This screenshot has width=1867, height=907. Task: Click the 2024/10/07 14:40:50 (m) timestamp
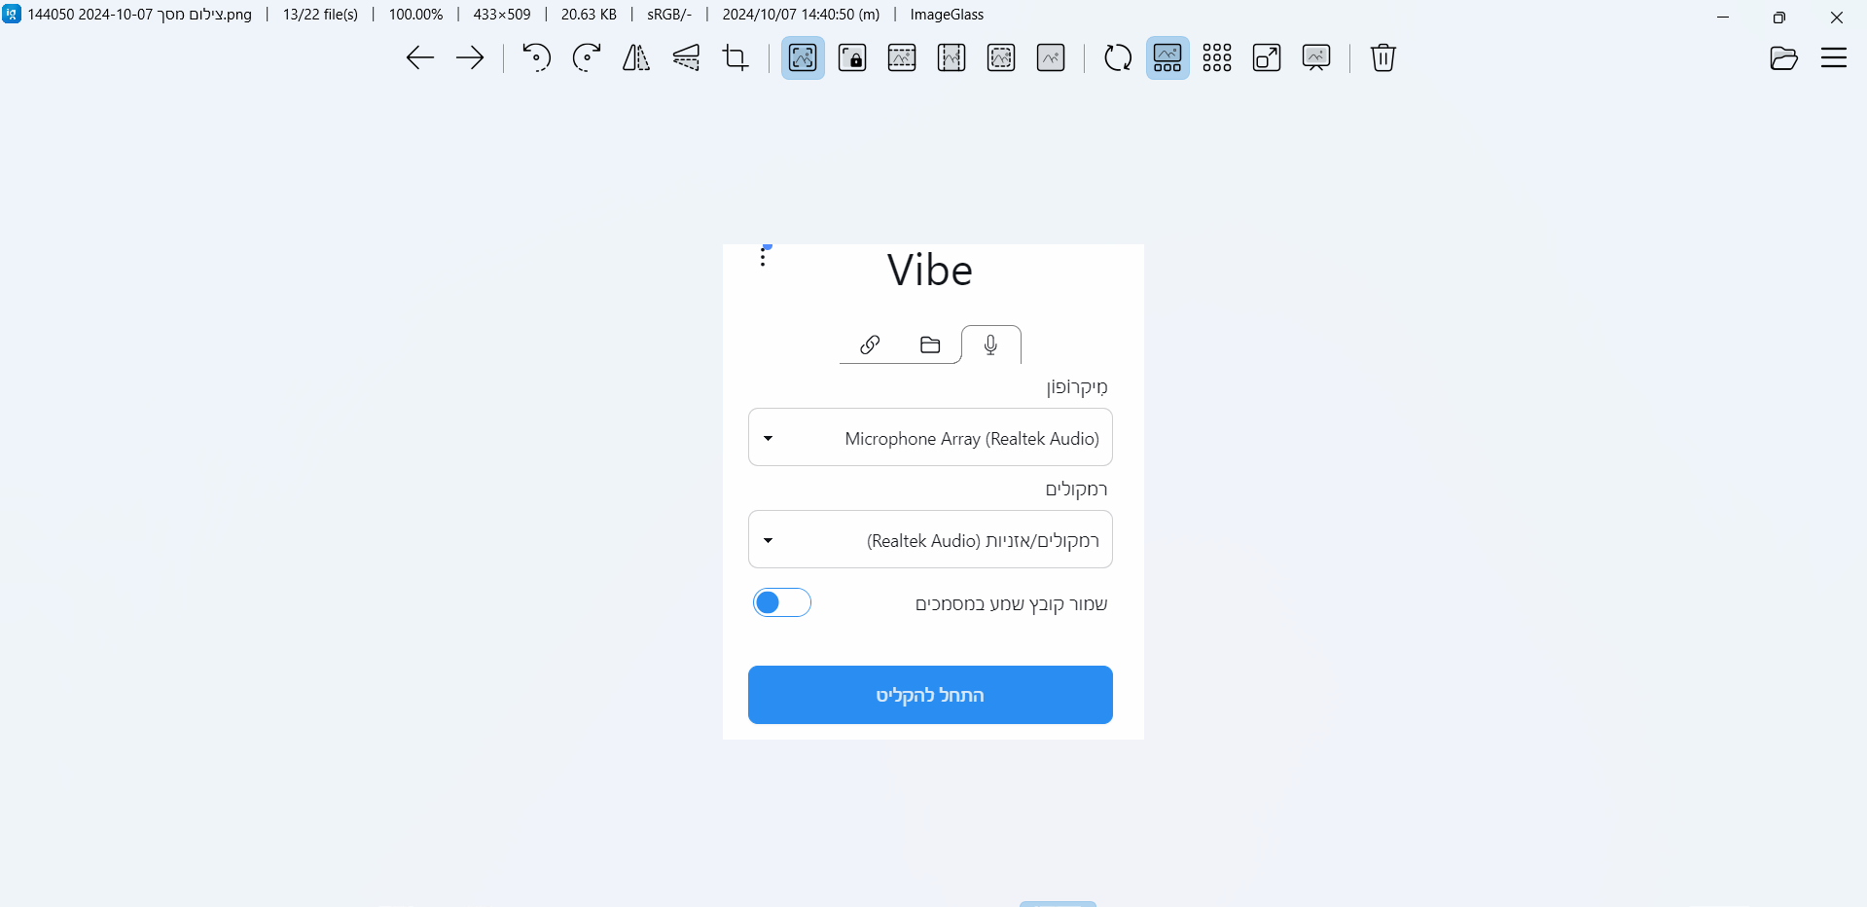[x=801, y=15]
